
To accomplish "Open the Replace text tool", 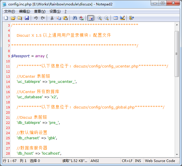I will coord(81,18).
